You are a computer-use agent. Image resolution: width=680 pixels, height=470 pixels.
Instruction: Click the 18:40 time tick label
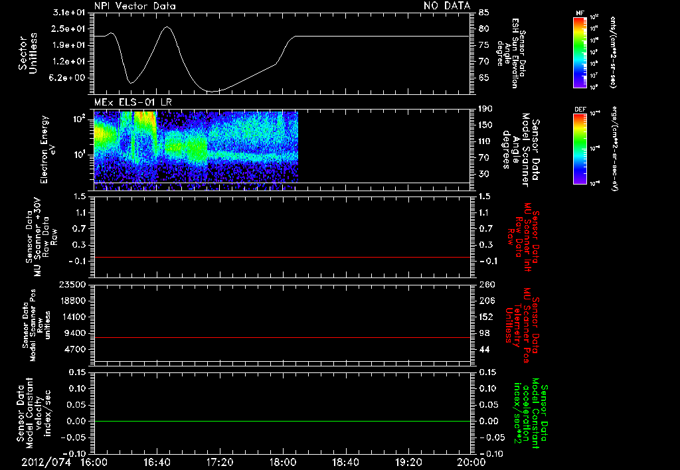tap(345, 462)
